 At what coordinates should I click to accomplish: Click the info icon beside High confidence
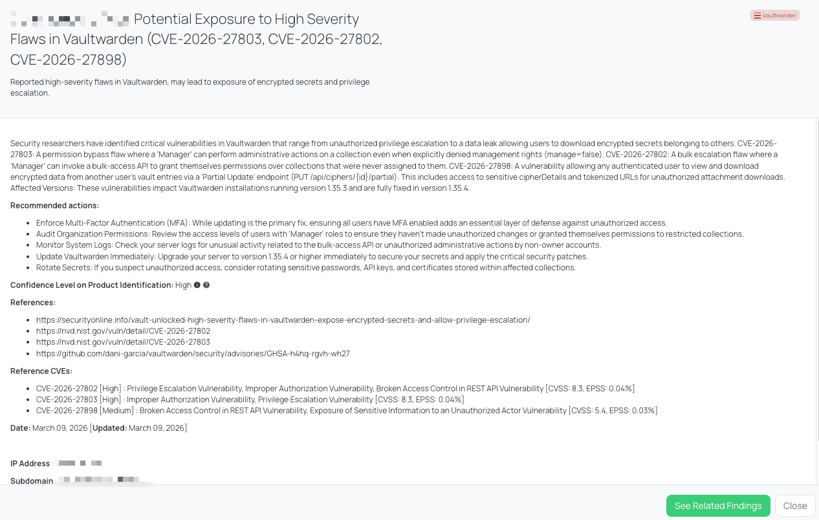(197, 285)
